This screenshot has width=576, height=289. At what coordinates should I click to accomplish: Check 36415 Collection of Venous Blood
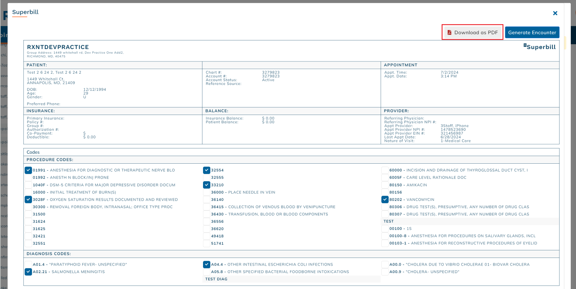tap(207, 207)
